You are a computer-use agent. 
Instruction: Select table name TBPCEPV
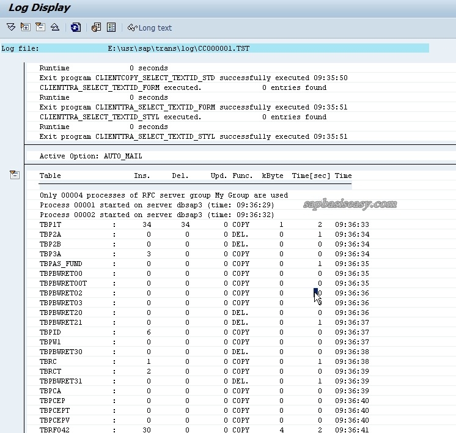54,420
